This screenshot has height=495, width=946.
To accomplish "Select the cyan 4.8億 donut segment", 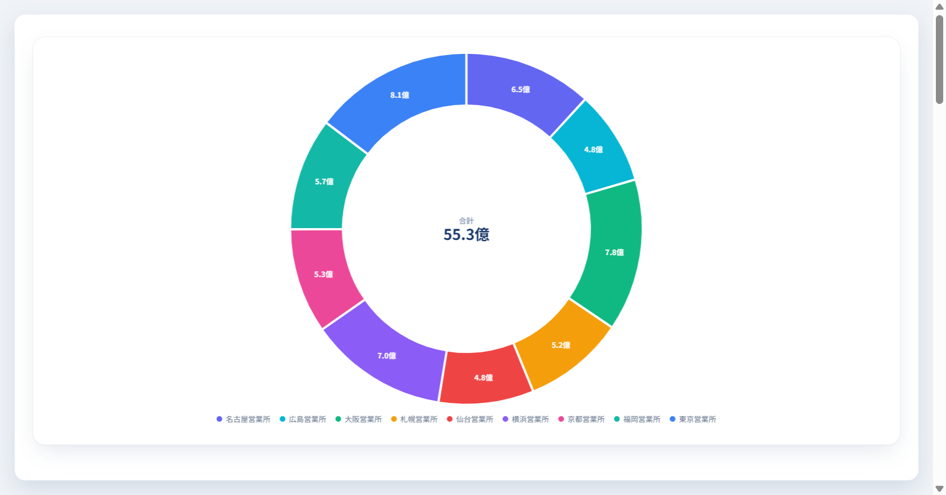I will point(593,149).
